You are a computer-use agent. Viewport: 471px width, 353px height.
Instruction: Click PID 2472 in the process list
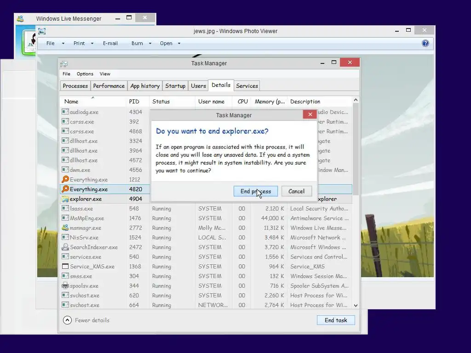[x=136, y=247]
